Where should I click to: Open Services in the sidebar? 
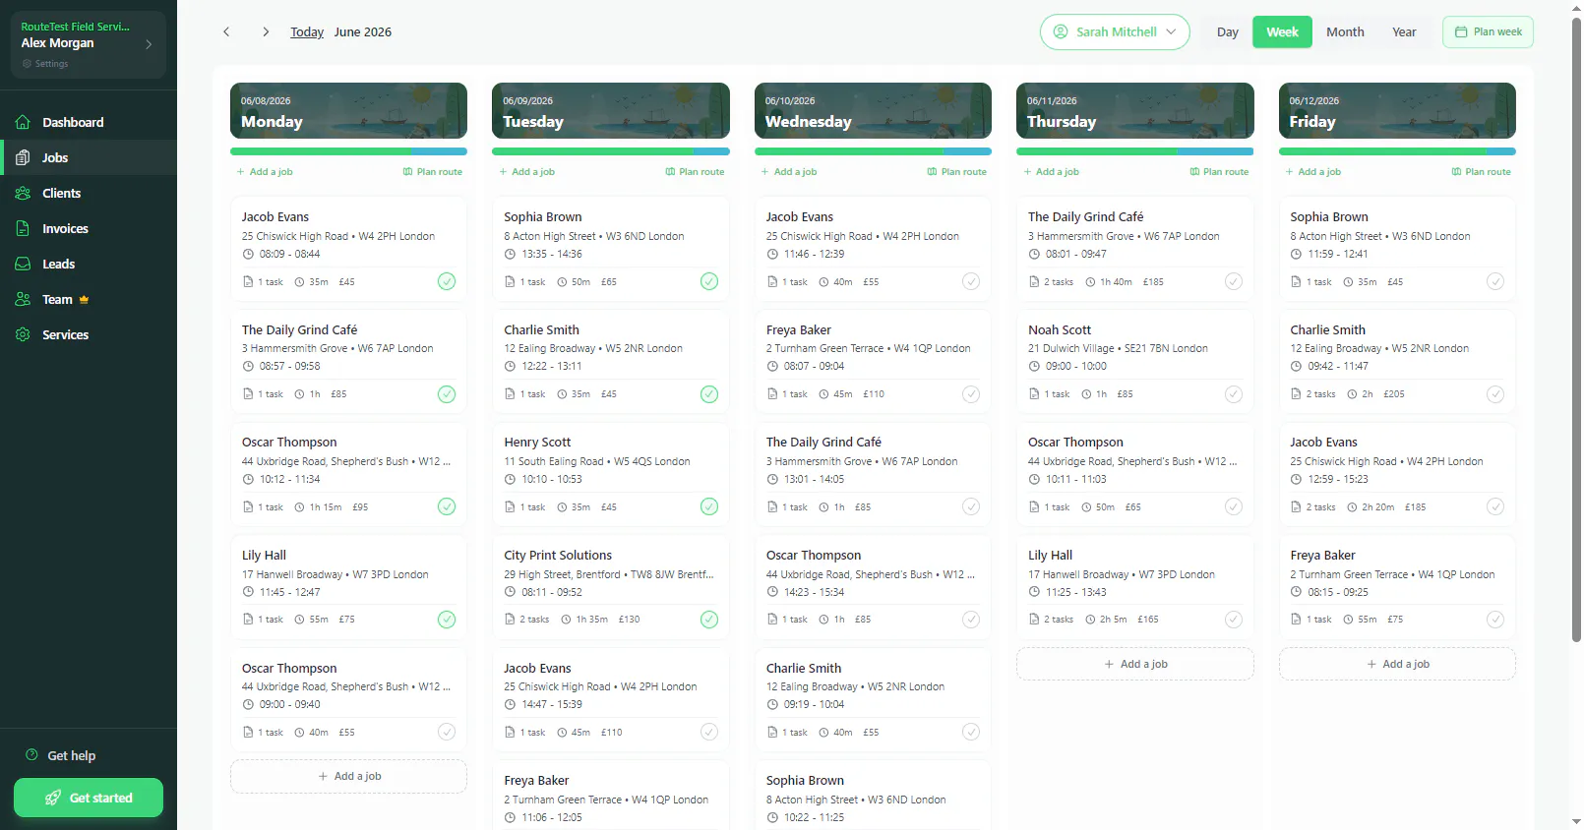89,334
